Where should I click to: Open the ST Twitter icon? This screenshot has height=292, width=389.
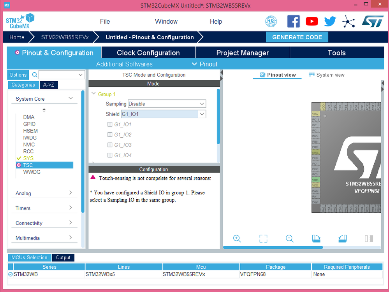coord(330,21)
